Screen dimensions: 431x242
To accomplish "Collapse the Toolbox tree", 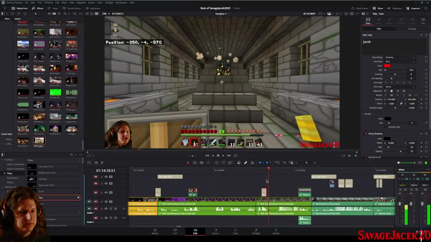I will pos(3,160).
